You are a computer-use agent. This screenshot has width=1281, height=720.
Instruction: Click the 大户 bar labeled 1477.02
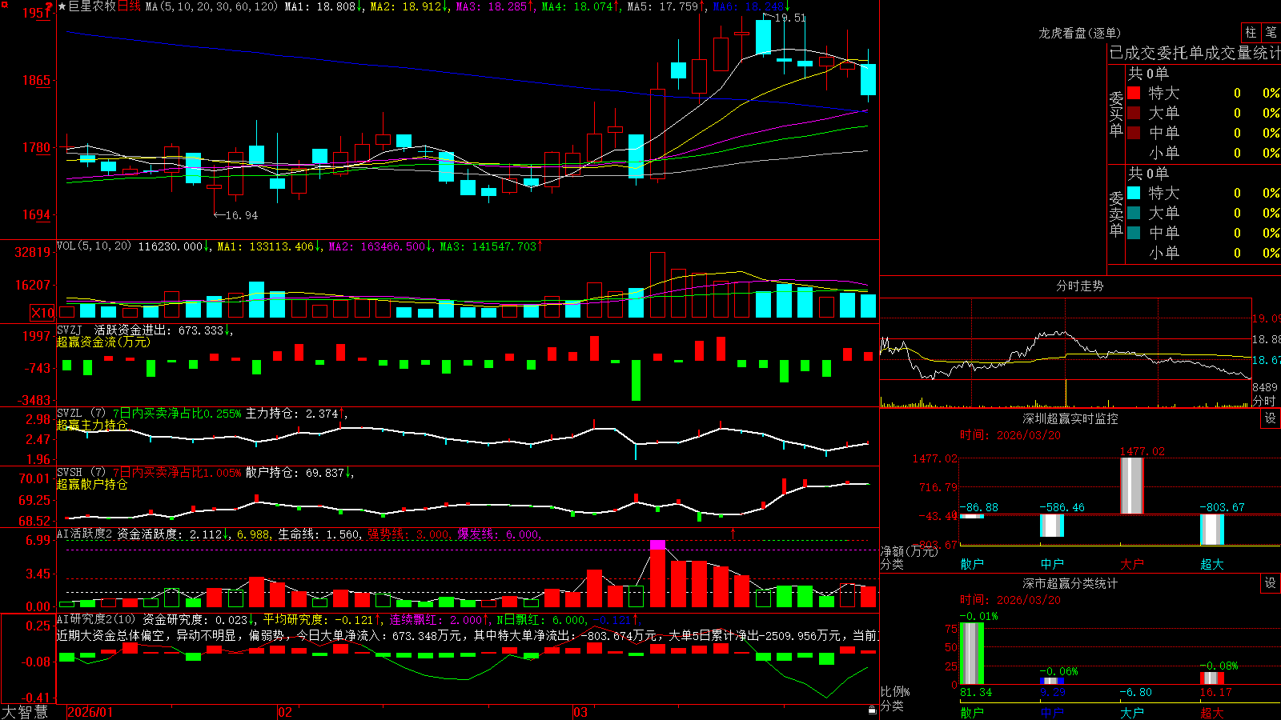1132,486
